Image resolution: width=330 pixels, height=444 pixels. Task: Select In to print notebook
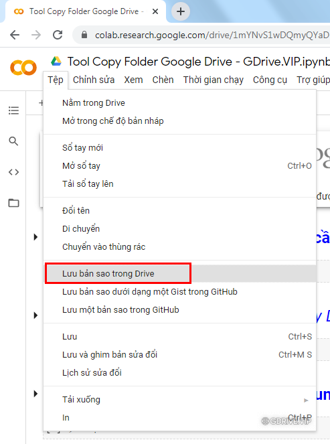coord(179,418)
